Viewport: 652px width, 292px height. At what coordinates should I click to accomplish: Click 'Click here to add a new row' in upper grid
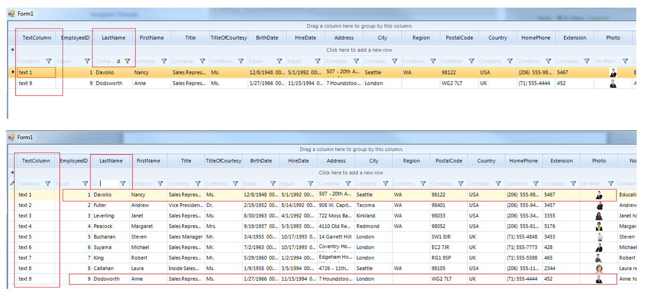359,50
